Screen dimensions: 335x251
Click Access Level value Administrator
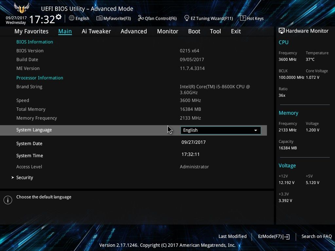(194, 167)
